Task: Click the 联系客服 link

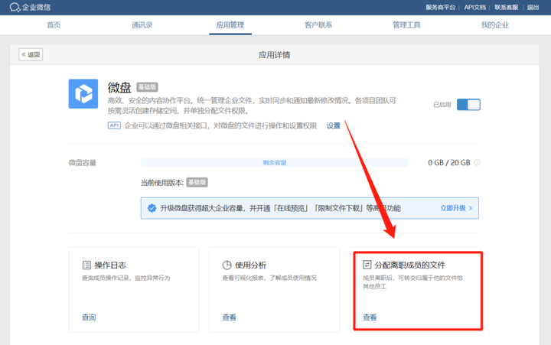Action: pos(507,8)
